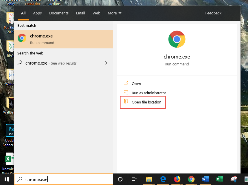Open Microsoft Excel from the taskbar
This screenshot has width=248, height=185.
(x=220, y=179)
